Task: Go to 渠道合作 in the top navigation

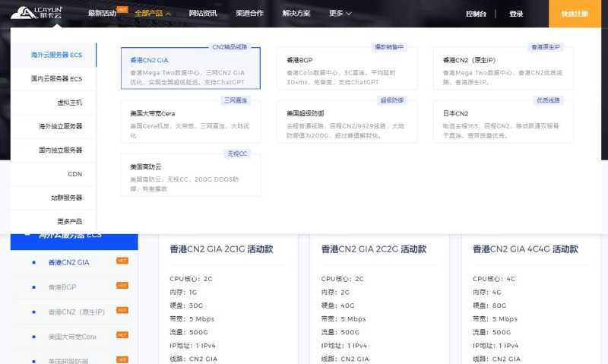Action: [x=249, y=13]
